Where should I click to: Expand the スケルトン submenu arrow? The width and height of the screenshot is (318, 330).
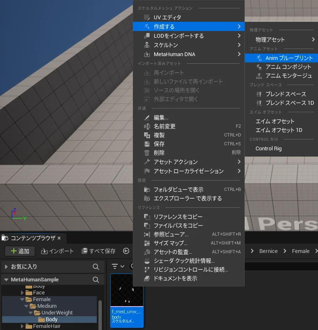click(239, 45)
